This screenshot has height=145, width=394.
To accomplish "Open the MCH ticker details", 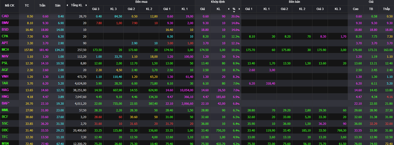I will click(x=5, y=50).
